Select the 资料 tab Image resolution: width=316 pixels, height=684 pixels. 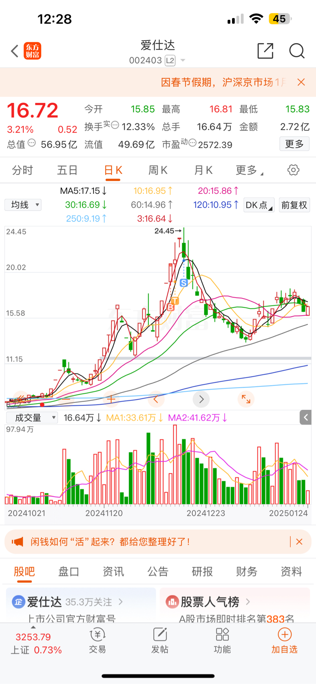[291, 571]
